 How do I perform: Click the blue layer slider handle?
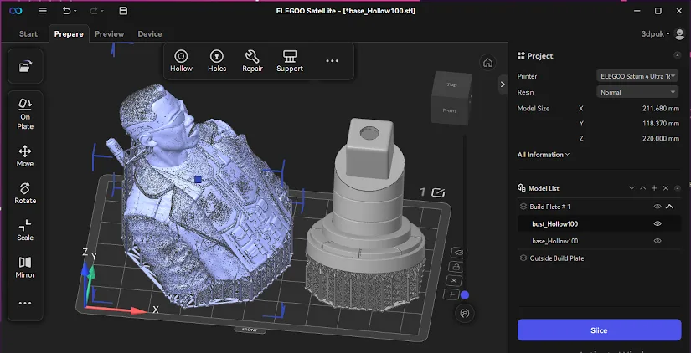tap(465, 295)
